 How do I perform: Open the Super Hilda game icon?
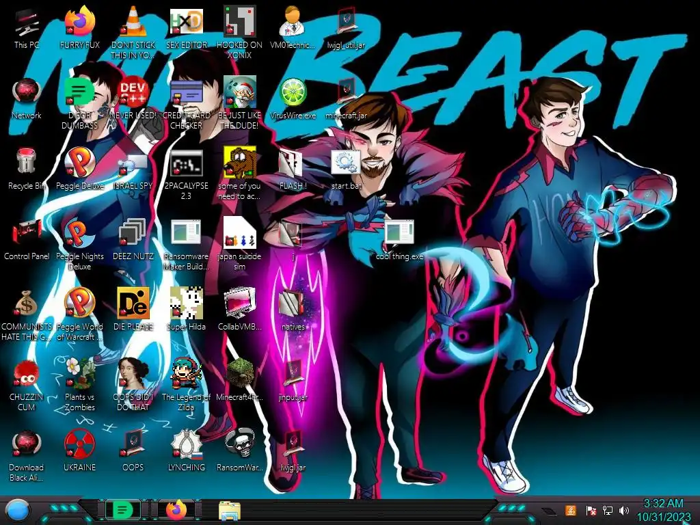[x=186, y=304]
